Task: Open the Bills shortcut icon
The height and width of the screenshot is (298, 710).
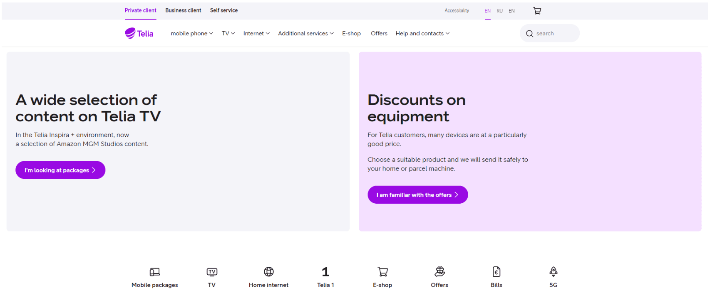Action: click(497, 272)
